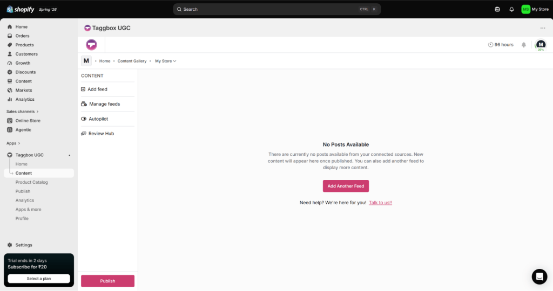Click Talk to us!! link
Image resolution: width=553 pixels, height=291 pixels.
click(x=380, y=203)
